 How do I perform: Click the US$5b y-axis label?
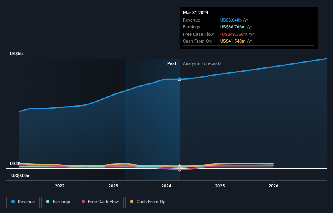click(16, 54)
